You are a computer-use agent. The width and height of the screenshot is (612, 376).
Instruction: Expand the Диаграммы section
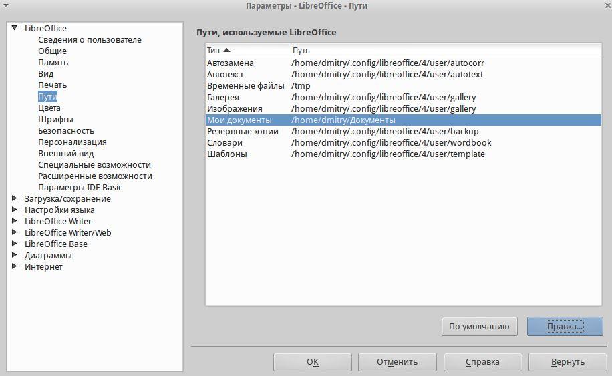pos(15,254)
